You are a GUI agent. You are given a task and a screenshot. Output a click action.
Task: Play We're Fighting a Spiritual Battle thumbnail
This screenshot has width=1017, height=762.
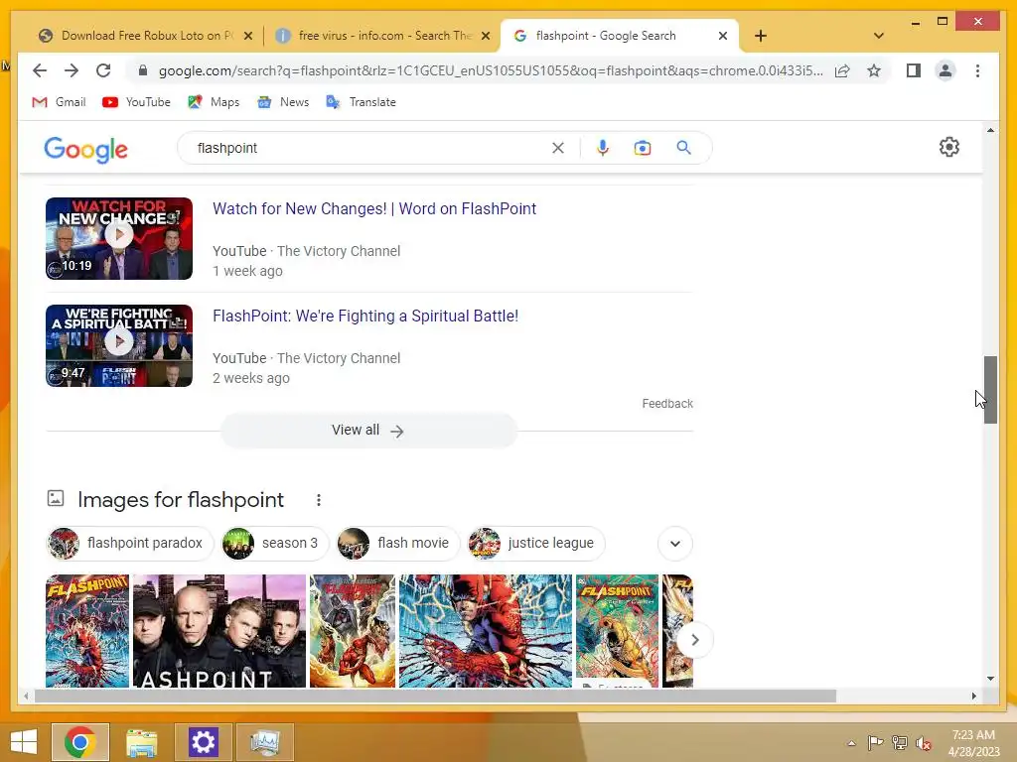point(119,345)
